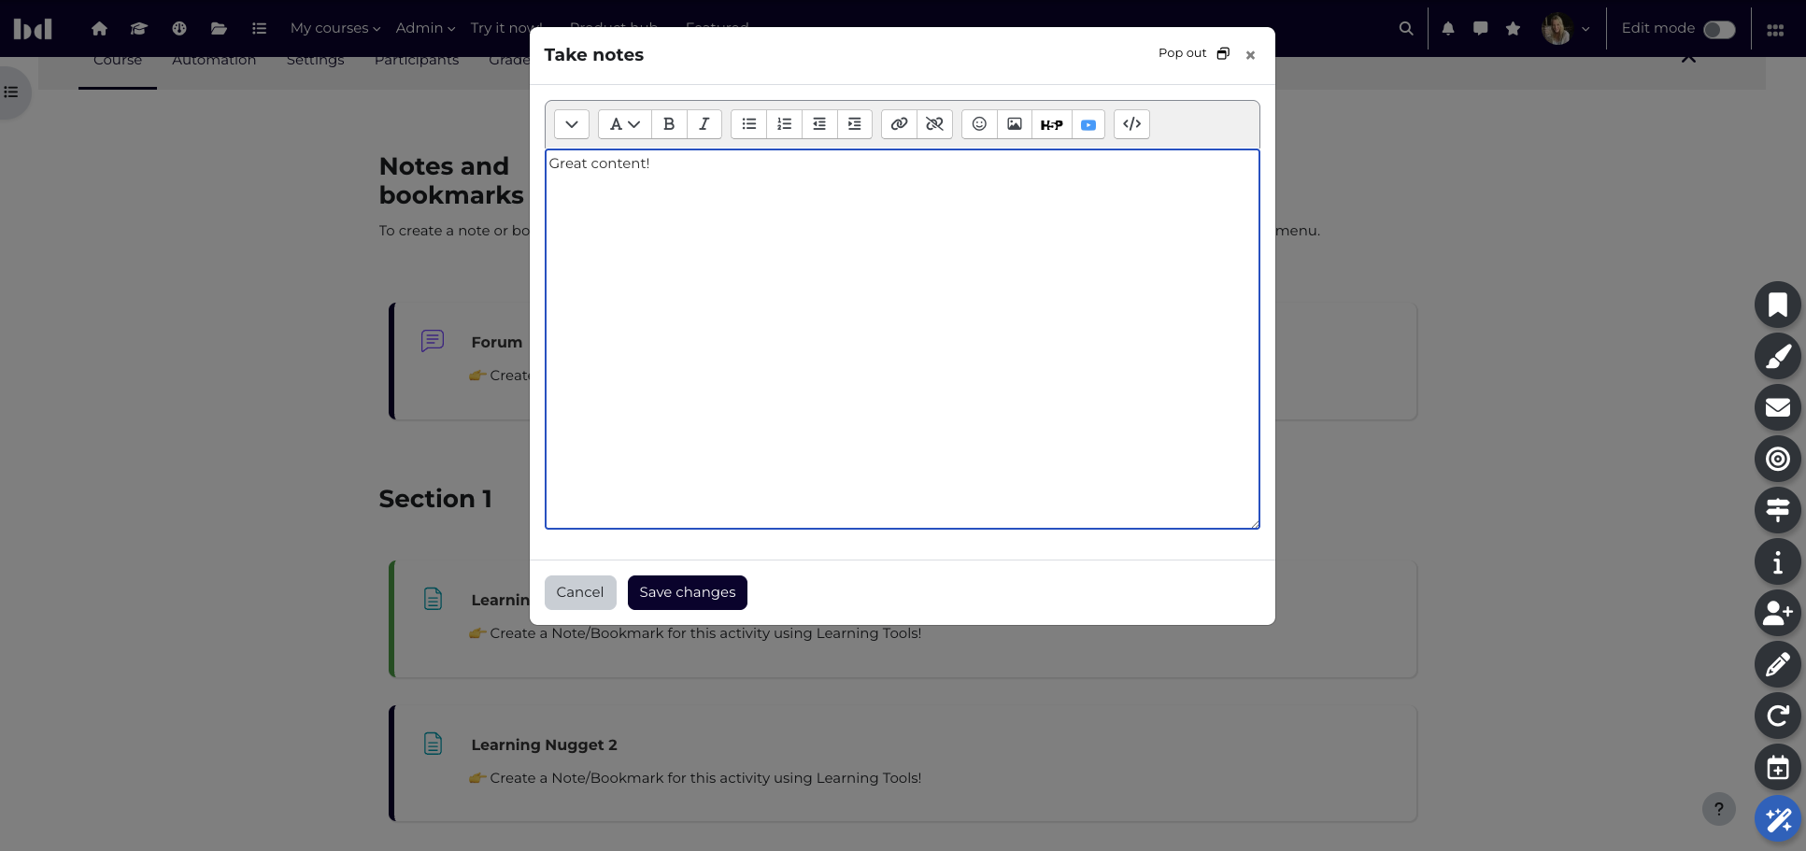1806x851 pixels.
Task: Open the graduation cap courses icon
Action: [x=139, y=28]
